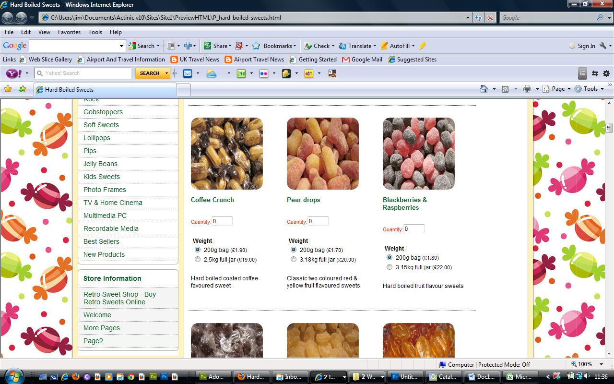This screenshot has width=614, height=384.
Task: Click the IE back navigation button
Action: (x=8, y=18)
